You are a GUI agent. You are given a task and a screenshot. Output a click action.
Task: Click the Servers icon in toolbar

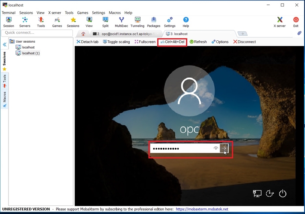[x=25, y=22]
